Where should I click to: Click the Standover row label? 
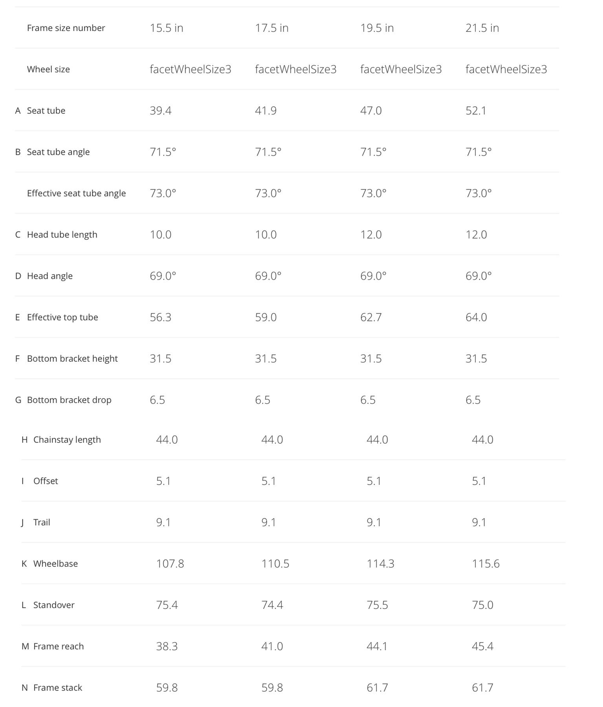54,605
